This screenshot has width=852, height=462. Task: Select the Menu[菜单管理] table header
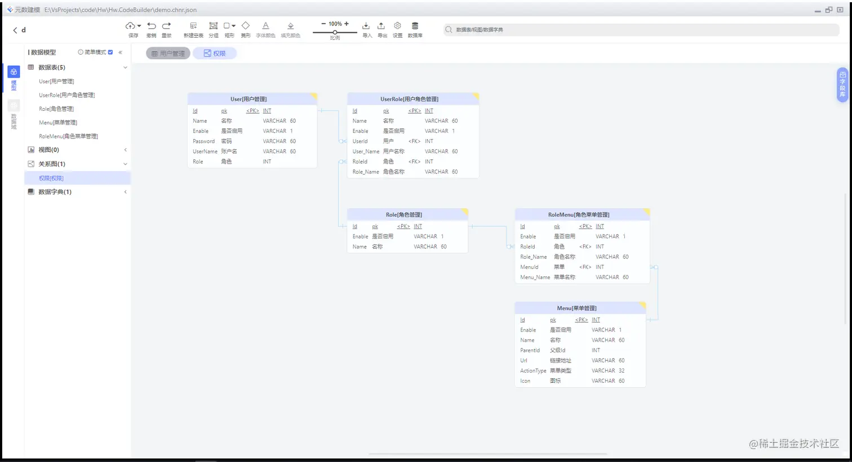(580, 308)
